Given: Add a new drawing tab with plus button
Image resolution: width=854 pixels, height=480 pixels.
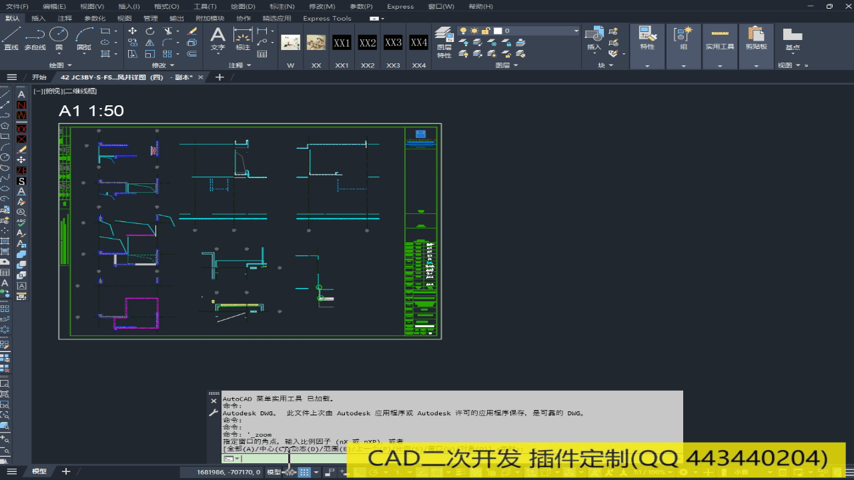Looking at the screenshot, I should point(220,77).
